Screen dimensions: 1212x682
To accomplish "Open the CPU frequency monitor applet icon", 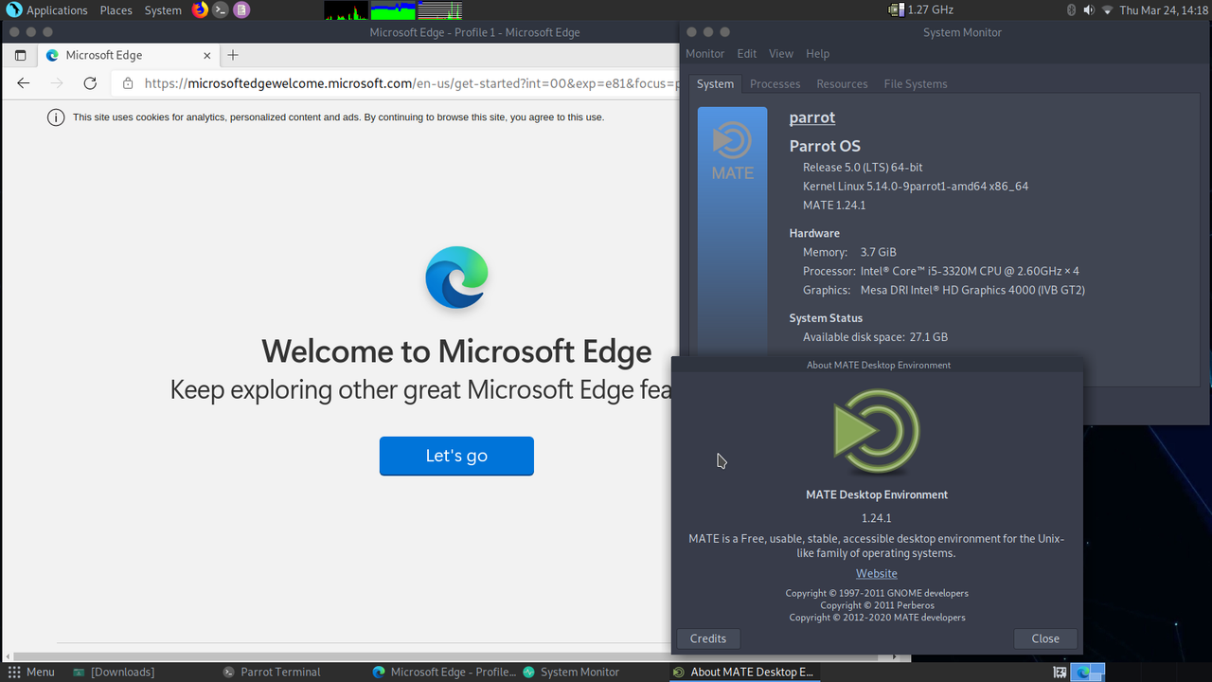I will (x=896, y=10).
